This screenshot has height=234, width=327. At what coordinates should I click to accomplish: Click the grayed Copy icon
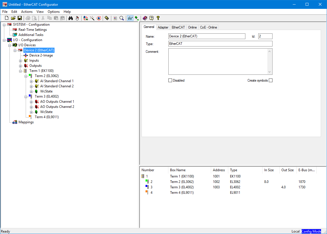[x=49, y=18]
